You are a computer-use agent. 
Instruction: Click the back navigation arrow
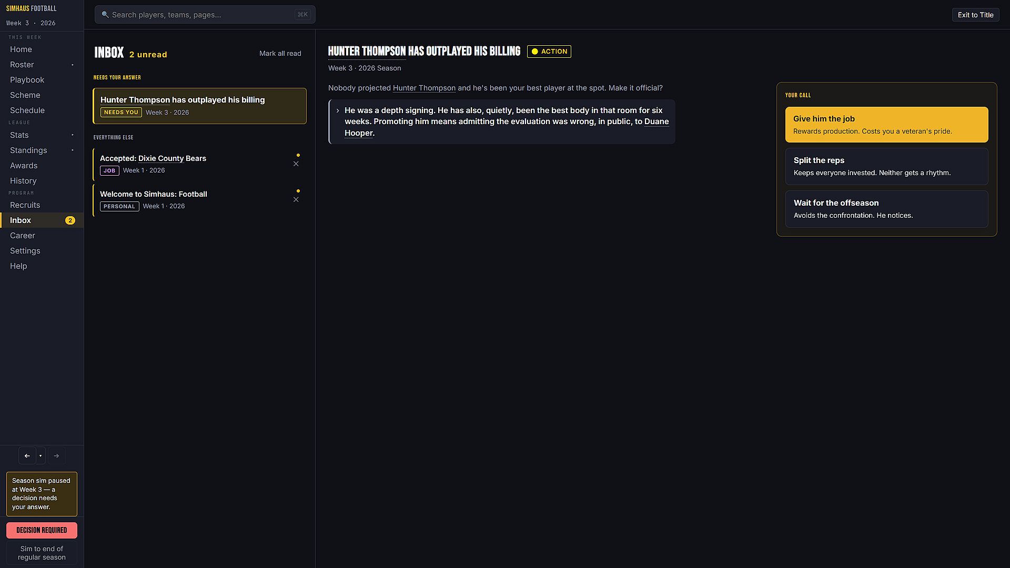(27, 455)
